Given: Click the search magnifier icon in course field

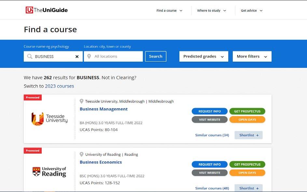Looking at the screenshot, I should tap(30, 56).
